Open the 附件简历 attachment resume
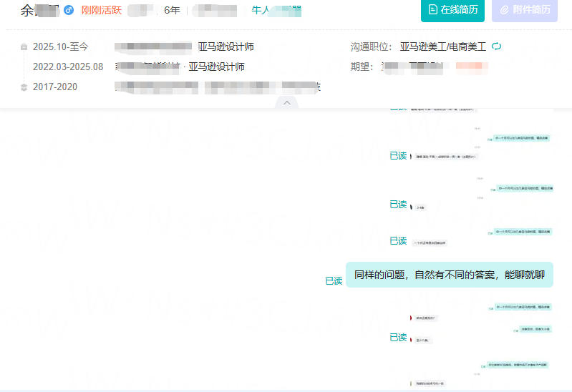 (x=525, y=10)
